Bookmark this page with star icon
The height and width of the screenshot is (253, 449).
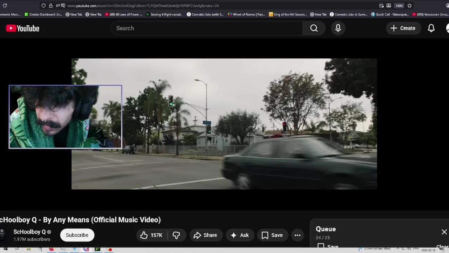click(409, 6)
